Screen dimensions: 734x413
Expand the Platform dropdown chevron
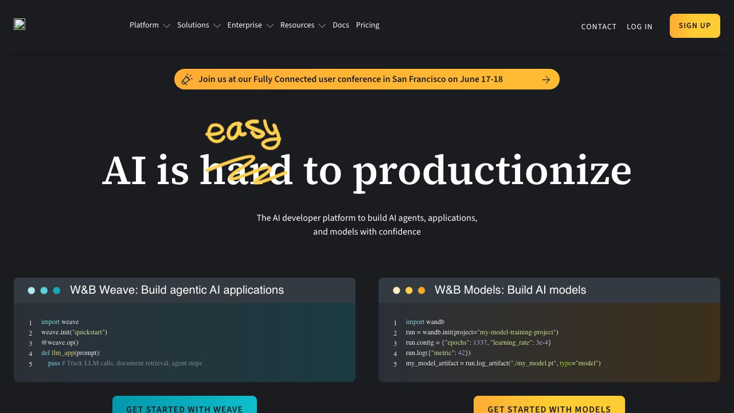pyautogui.click(x=167, y=26)
